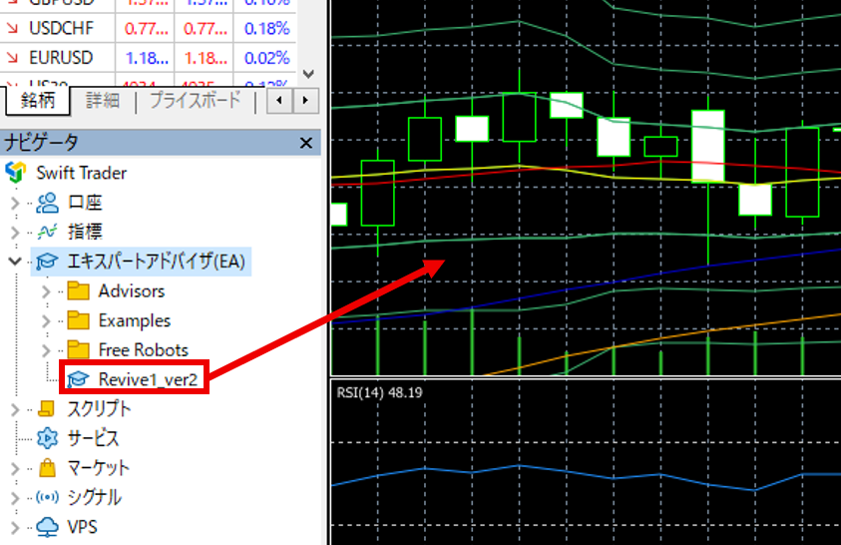
Task: Expand the Advisors folder
Action: coord(46,291)
